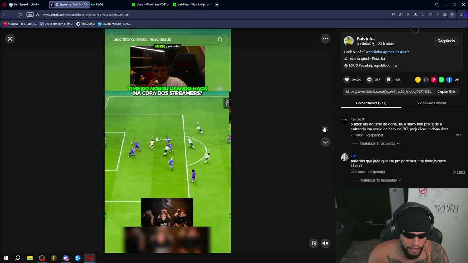Expand Visualizar 15 respostas

[380, 180]
